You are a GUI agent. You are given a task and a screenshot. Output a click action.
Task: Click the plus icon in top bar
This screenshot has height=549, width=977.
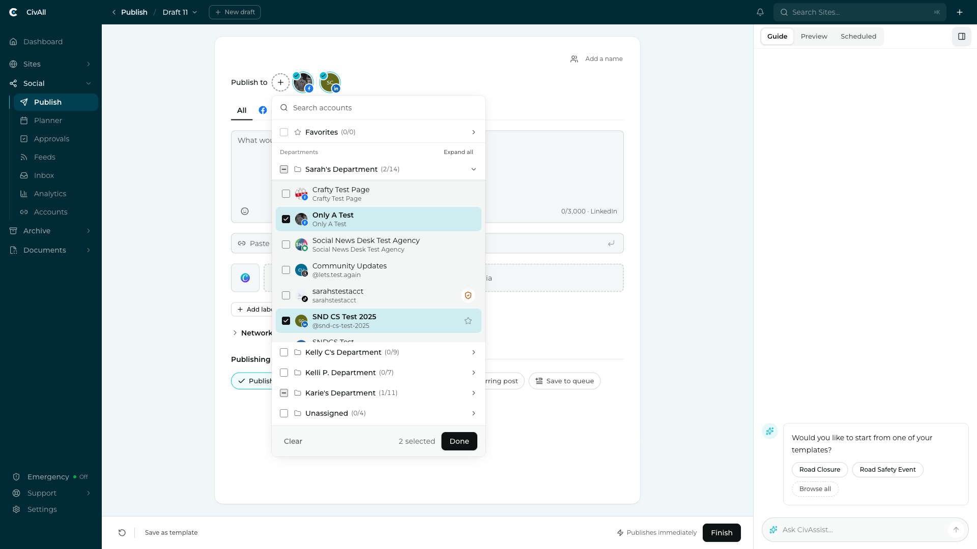pos(960,12)
